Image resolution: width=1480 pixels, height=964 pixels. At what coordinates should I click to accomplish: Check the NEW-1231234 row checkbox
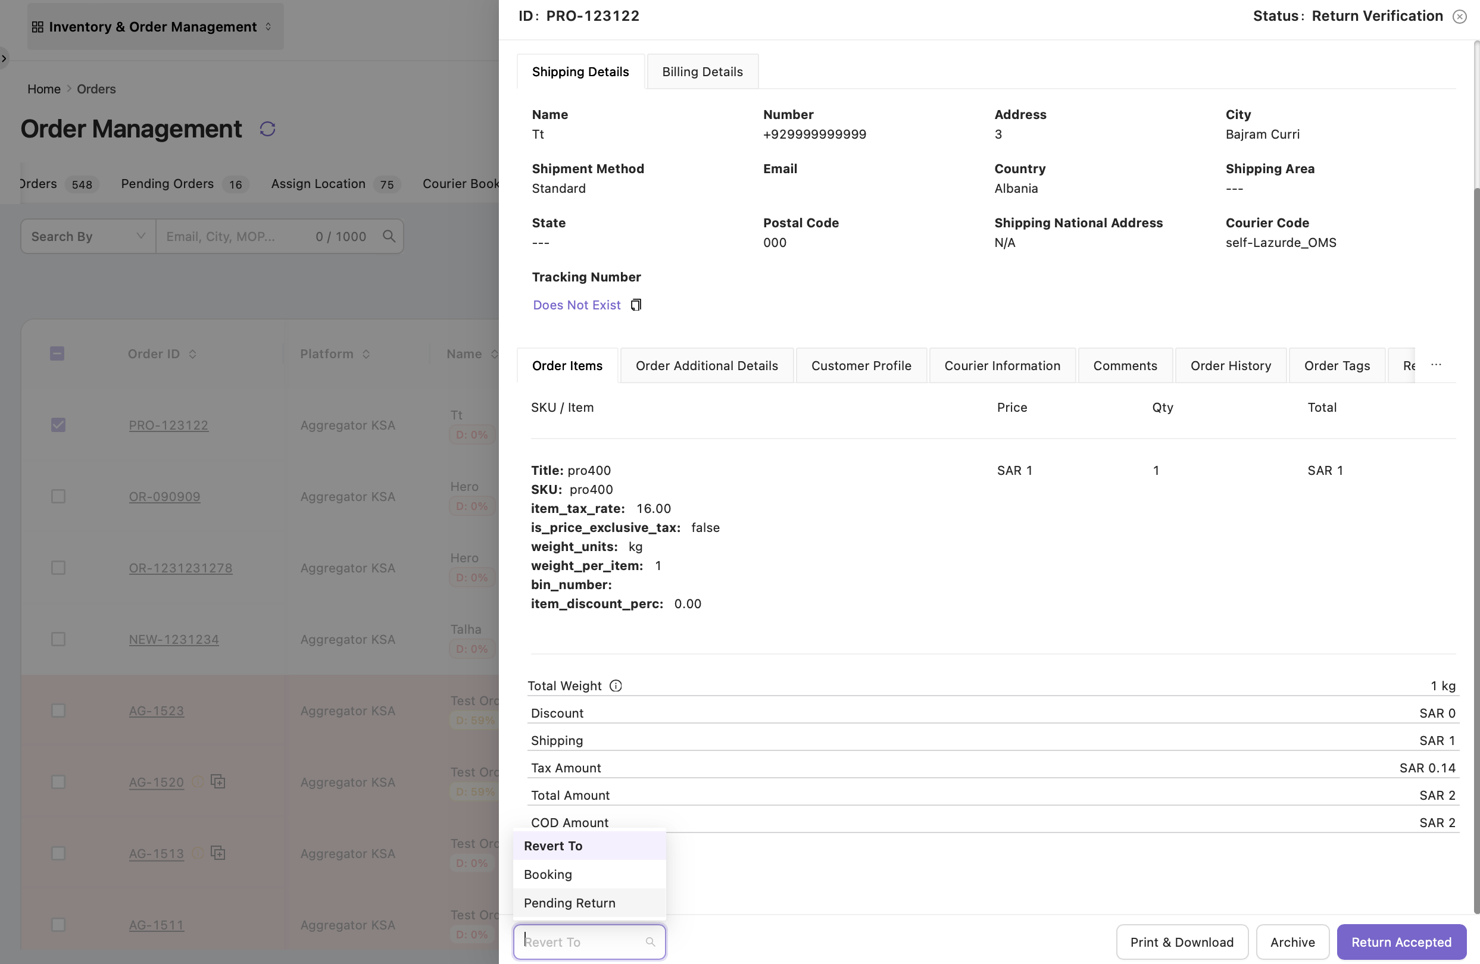(x=58, y=639)
